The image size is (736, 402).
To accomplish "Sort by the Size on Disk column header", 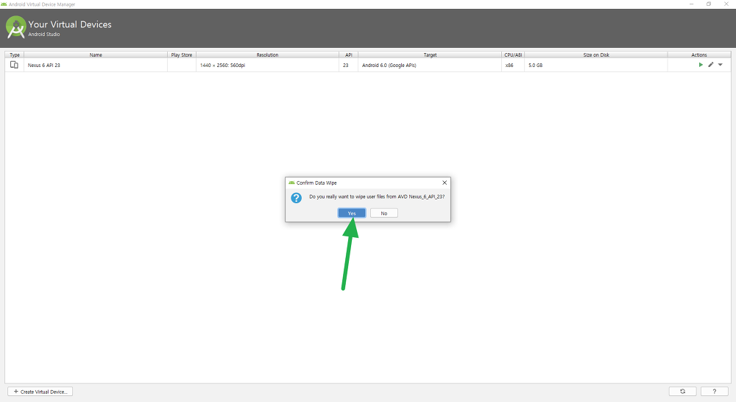I will coord(596,55).
